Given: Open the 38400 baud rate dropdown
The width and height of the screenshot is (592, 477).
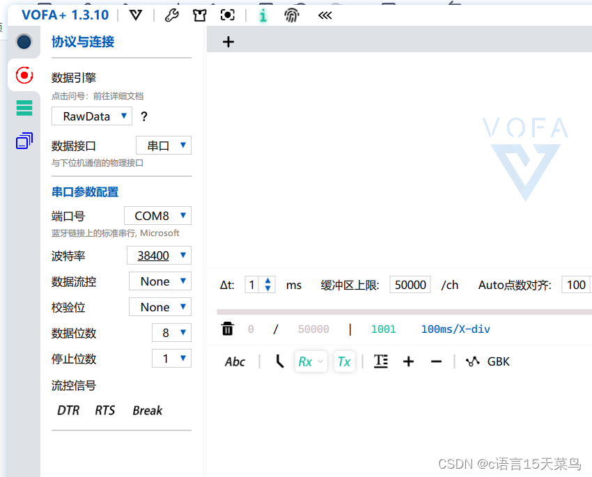Looking at the screenshot, I should (x=159, y=256).
